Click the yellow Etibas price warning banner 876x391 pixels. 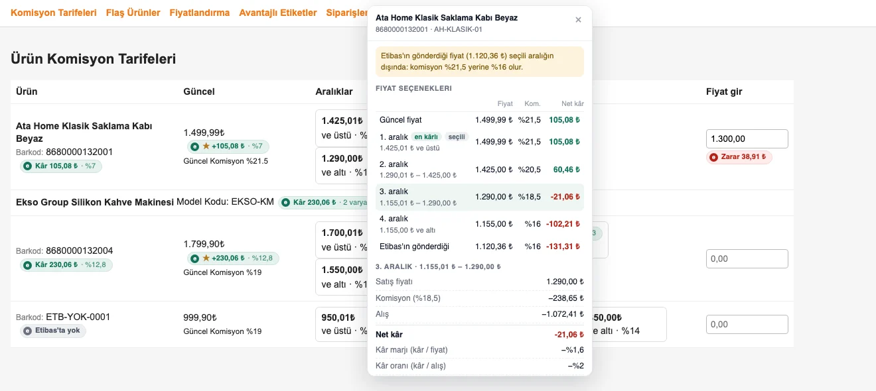click(x=480, y=62)
